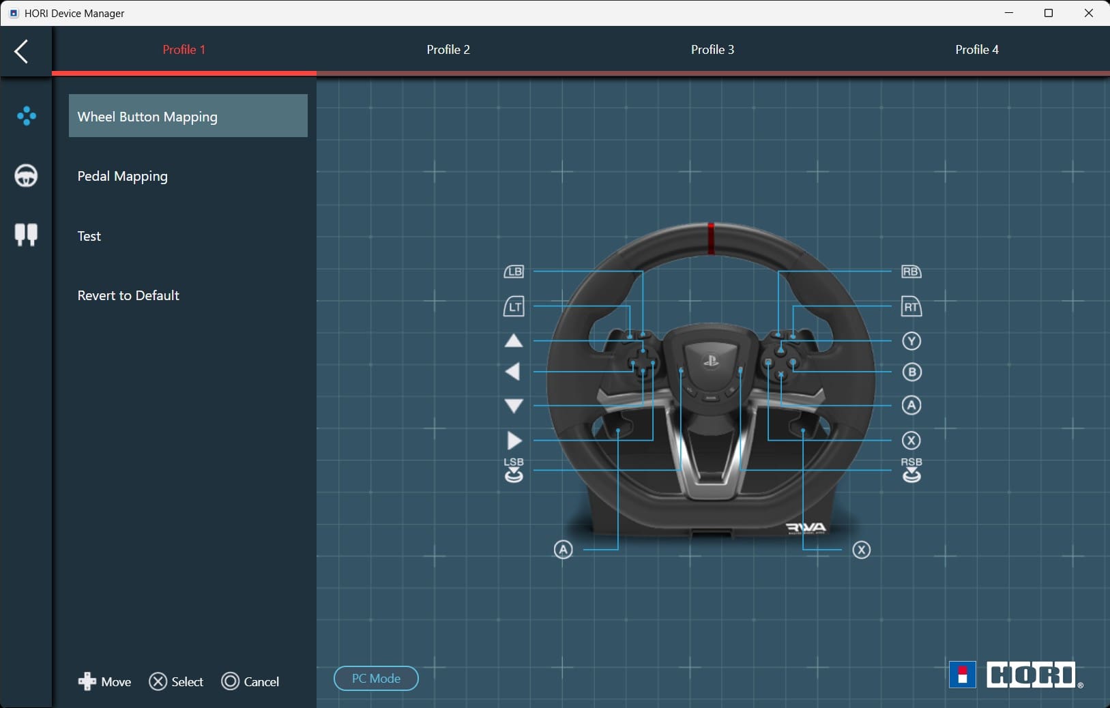Select the pedals sidebar icon
The width and height of the screenshot is (1110, 708).
coord(26,235)
